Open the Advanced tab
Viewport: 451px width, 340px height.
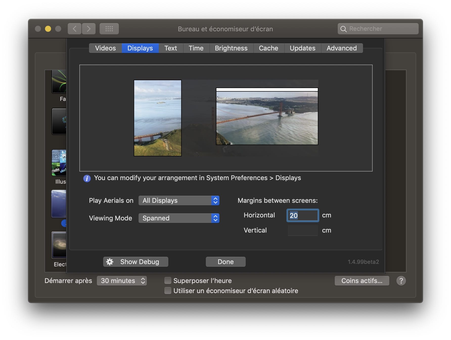pos(342,48)
